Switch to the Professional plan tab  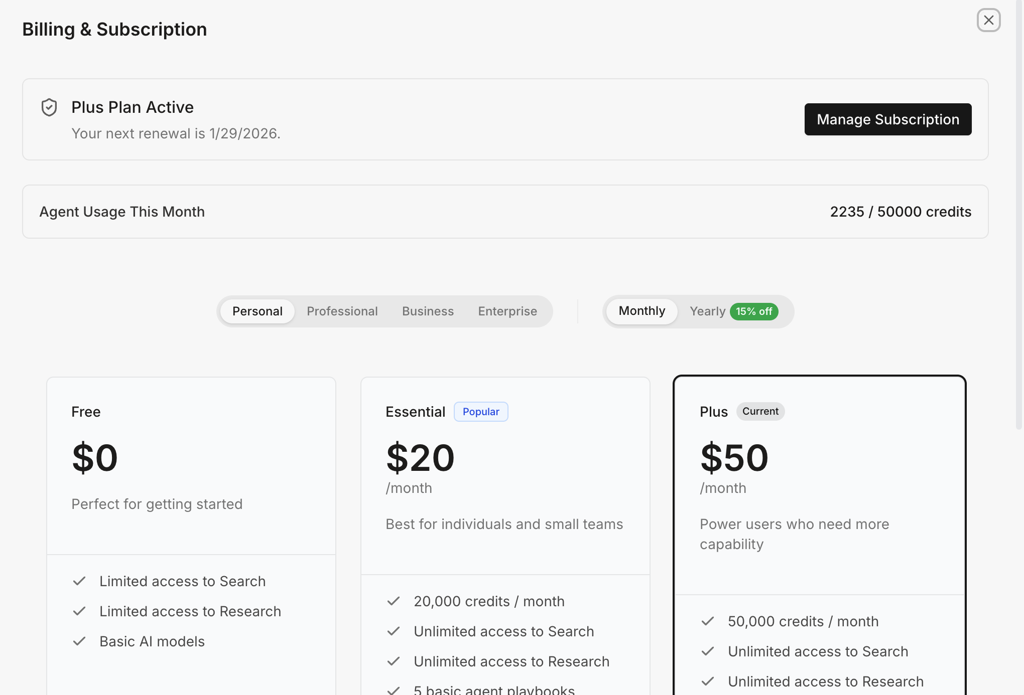point(342,311)
